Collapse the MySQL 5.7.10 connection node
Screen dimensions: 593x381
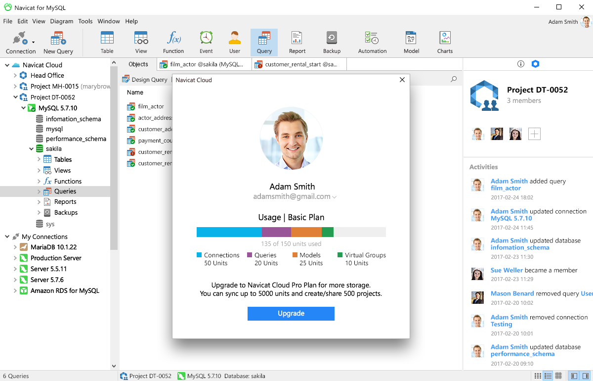coord(23,108)
